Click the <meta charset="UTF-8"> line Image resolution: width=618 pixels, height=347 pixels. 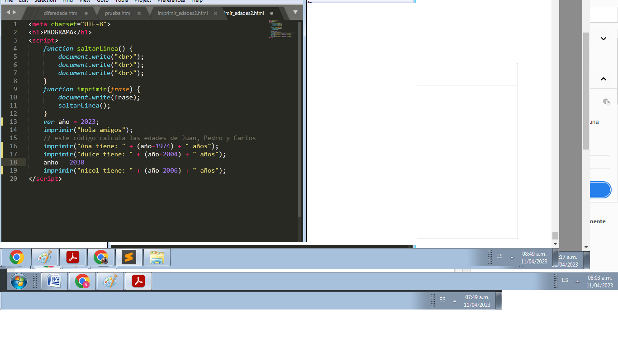point(70,24)
